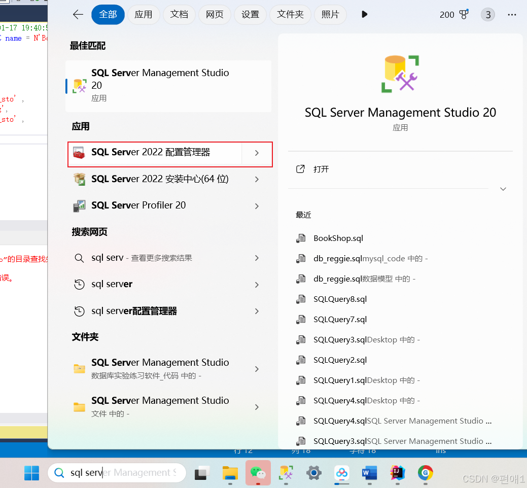Select the sql server history suggestion
This screenshot has height=488, width=527.
click(155, 285)
